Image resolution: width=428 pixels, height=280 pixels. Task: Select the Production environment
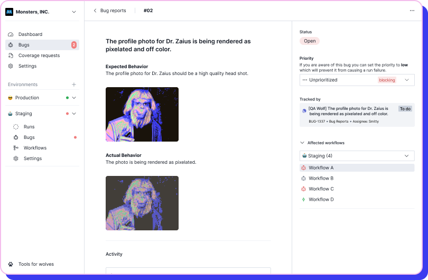(x=27, y=98)
